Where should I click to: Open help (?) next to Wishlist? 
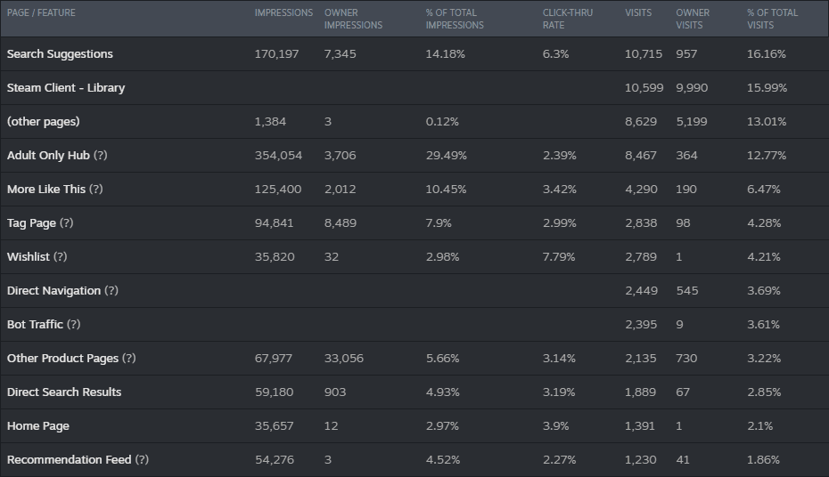[61, 256]
